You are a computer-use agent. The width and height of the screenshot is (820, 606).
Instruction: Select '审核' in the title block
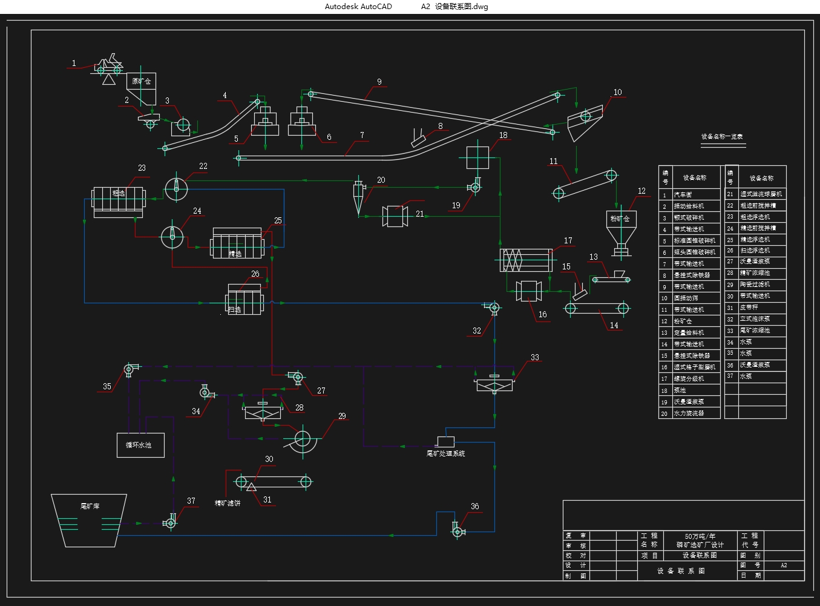click(x=576, y=545)
